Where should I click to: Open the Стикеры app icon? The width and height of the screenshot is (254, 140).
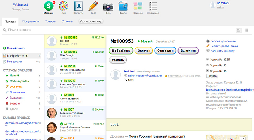tap(138, 6)
